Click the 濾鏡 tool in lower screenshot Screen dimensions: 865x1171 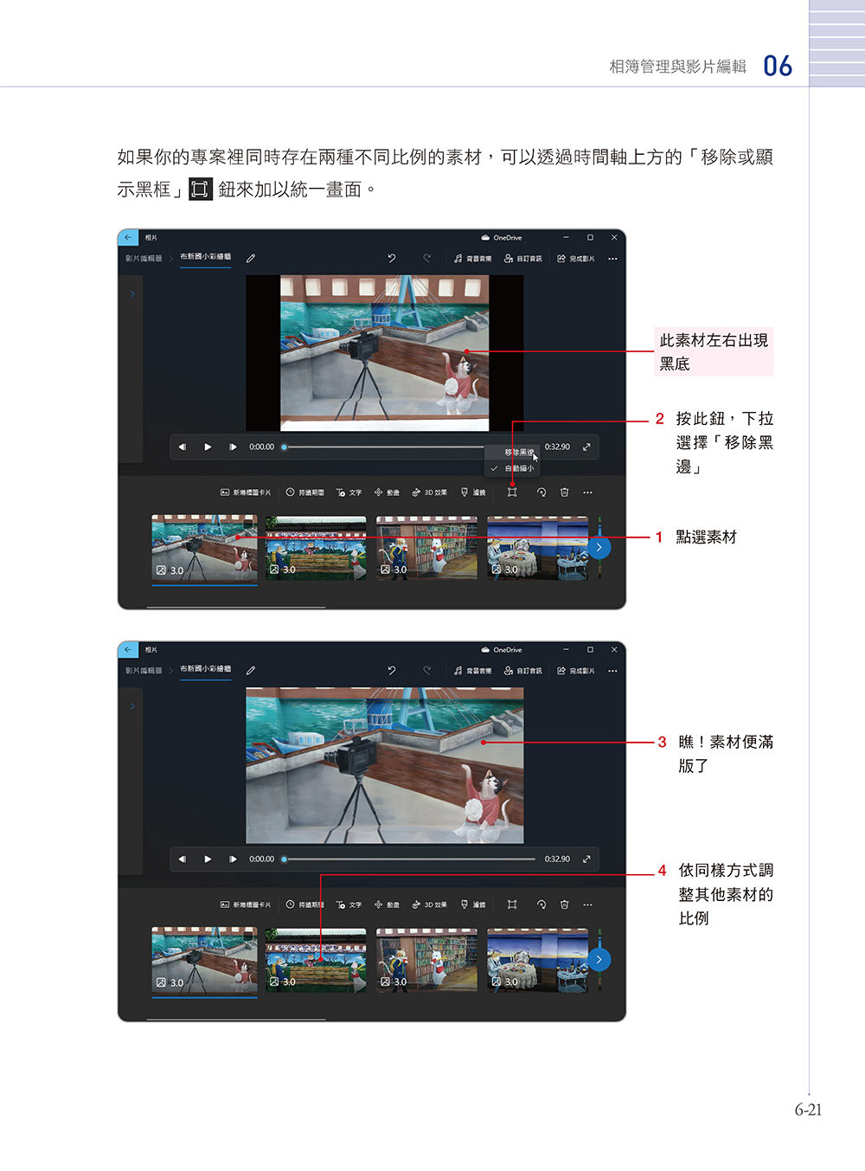click(x=473, y=904)
